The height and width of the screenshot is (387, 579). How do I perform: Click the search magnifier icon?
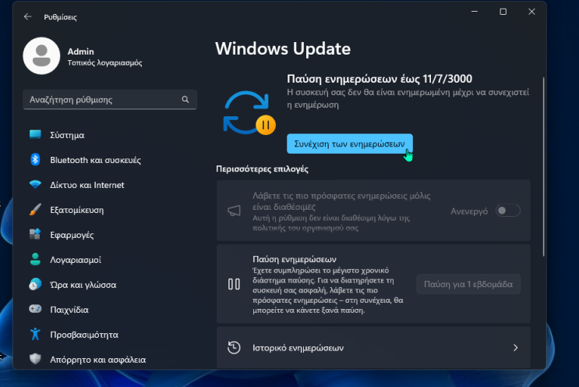[x=185, y=99]
